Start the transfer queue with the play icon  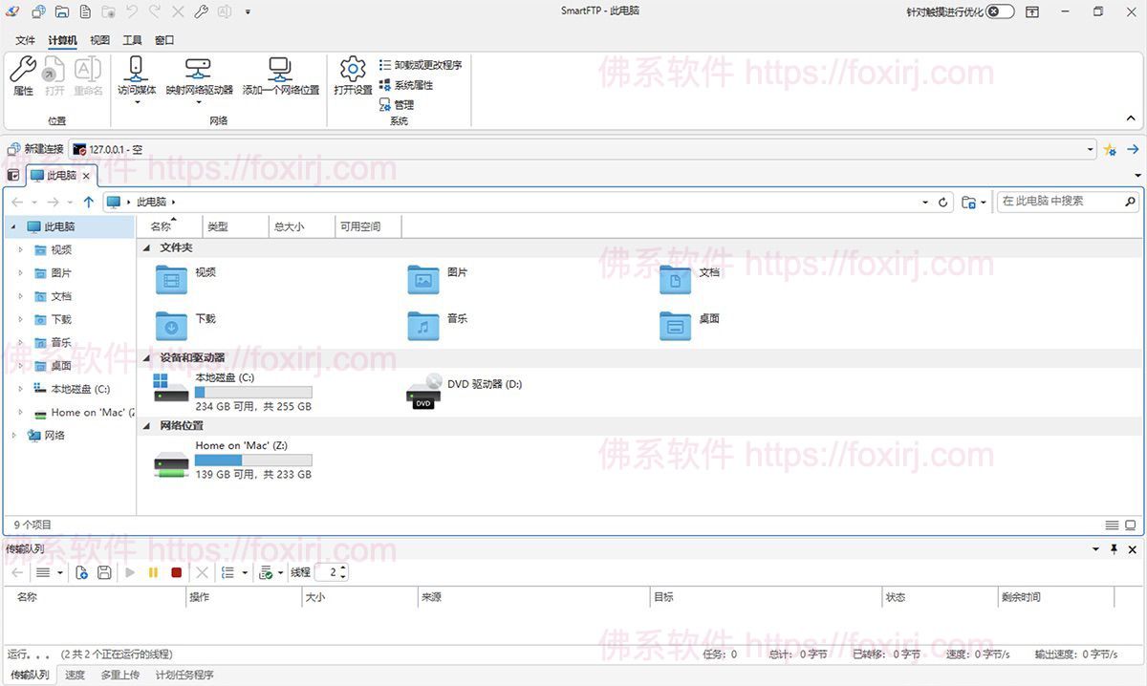pyautogui.click(x=129, y=572)
